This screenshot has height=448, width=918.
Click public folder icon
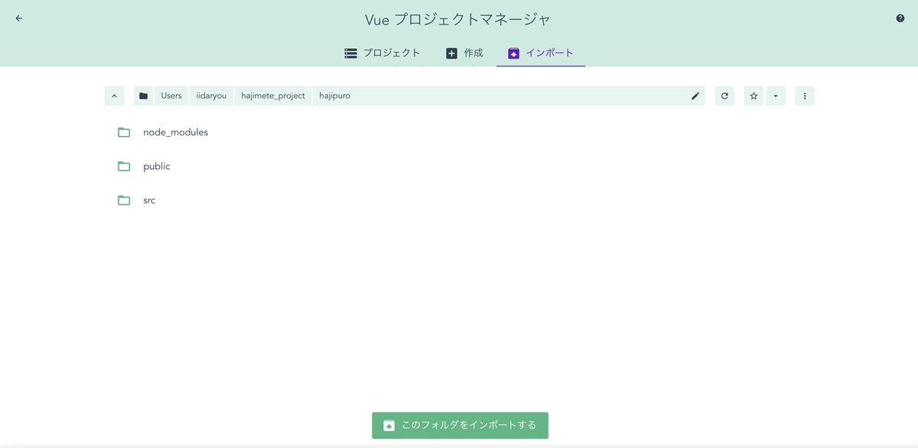tap(124, 166)
